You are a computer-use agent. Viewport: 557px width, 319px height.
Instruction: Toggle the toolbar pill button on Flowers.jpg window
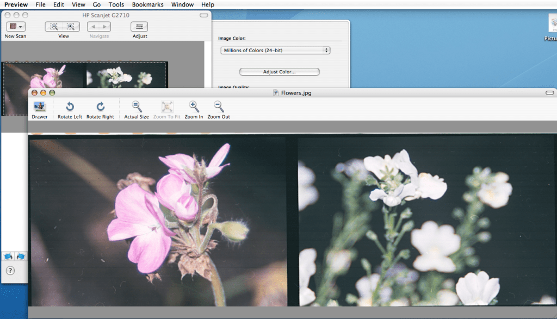tap(549, 93)
